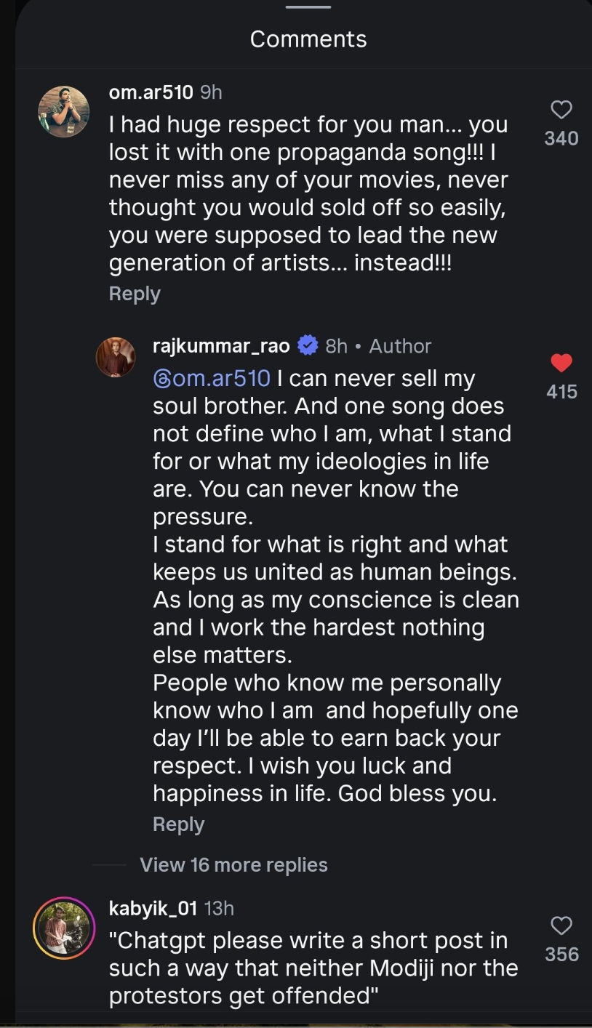View kabyik_01's story ring avatar

pos(64,928)
